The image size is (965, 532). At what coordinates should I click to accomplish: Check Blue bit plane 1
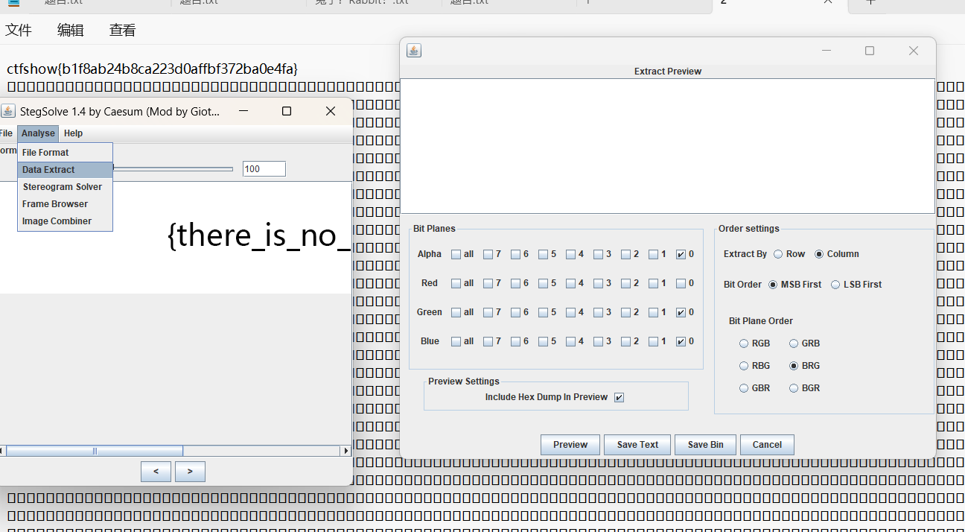click(x=654, y=342)
